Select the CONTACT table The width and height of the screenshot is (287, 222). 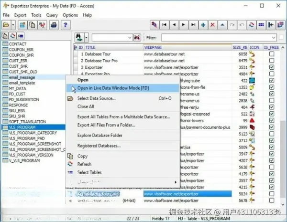18,44
